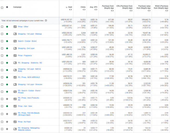This screenshot has height=133, width=170.
Task: Click the total cost value US$19,107.57
Action: (66, 19)
